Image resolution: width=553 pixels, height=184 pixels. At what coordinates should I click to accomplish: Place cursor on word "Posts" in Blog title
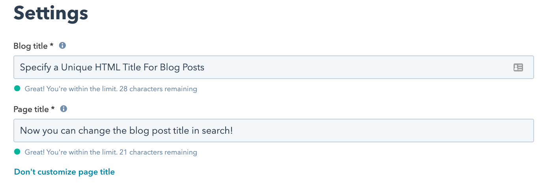[193, 68]
